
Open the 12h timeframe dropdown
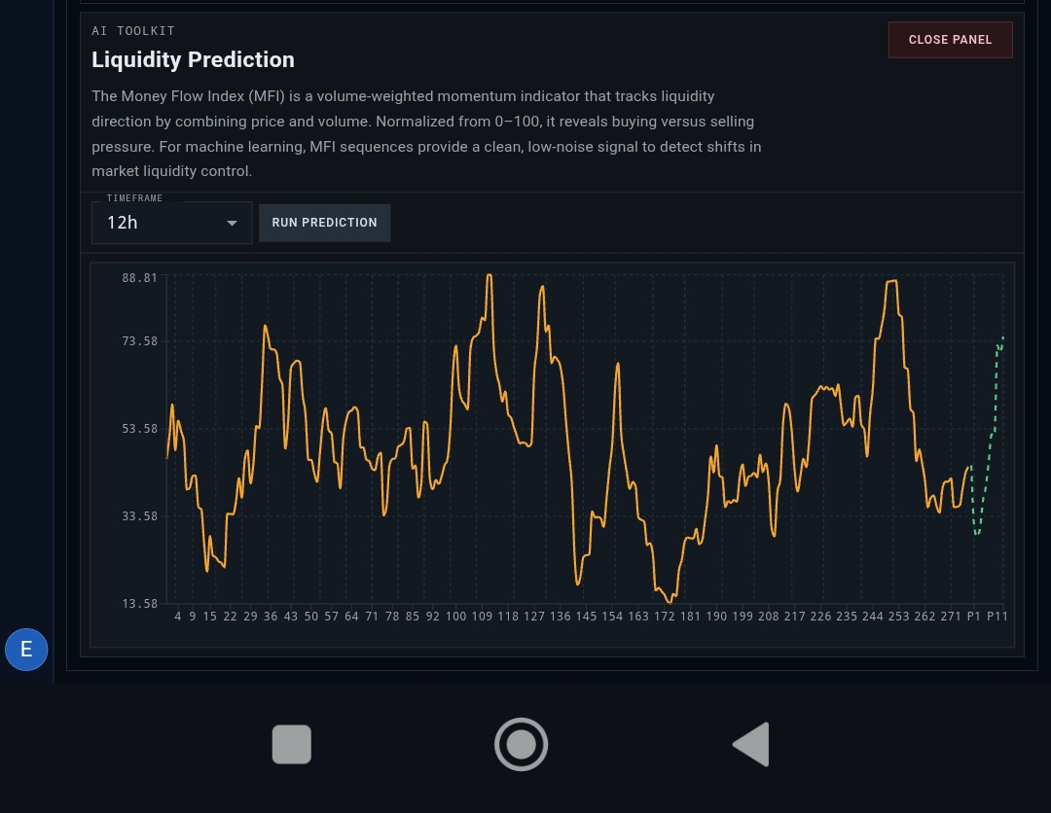coord(171,223)
